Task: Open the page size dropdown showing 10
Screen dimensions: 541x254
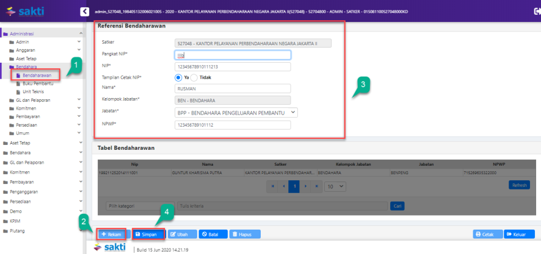Action: click(333, 186)
